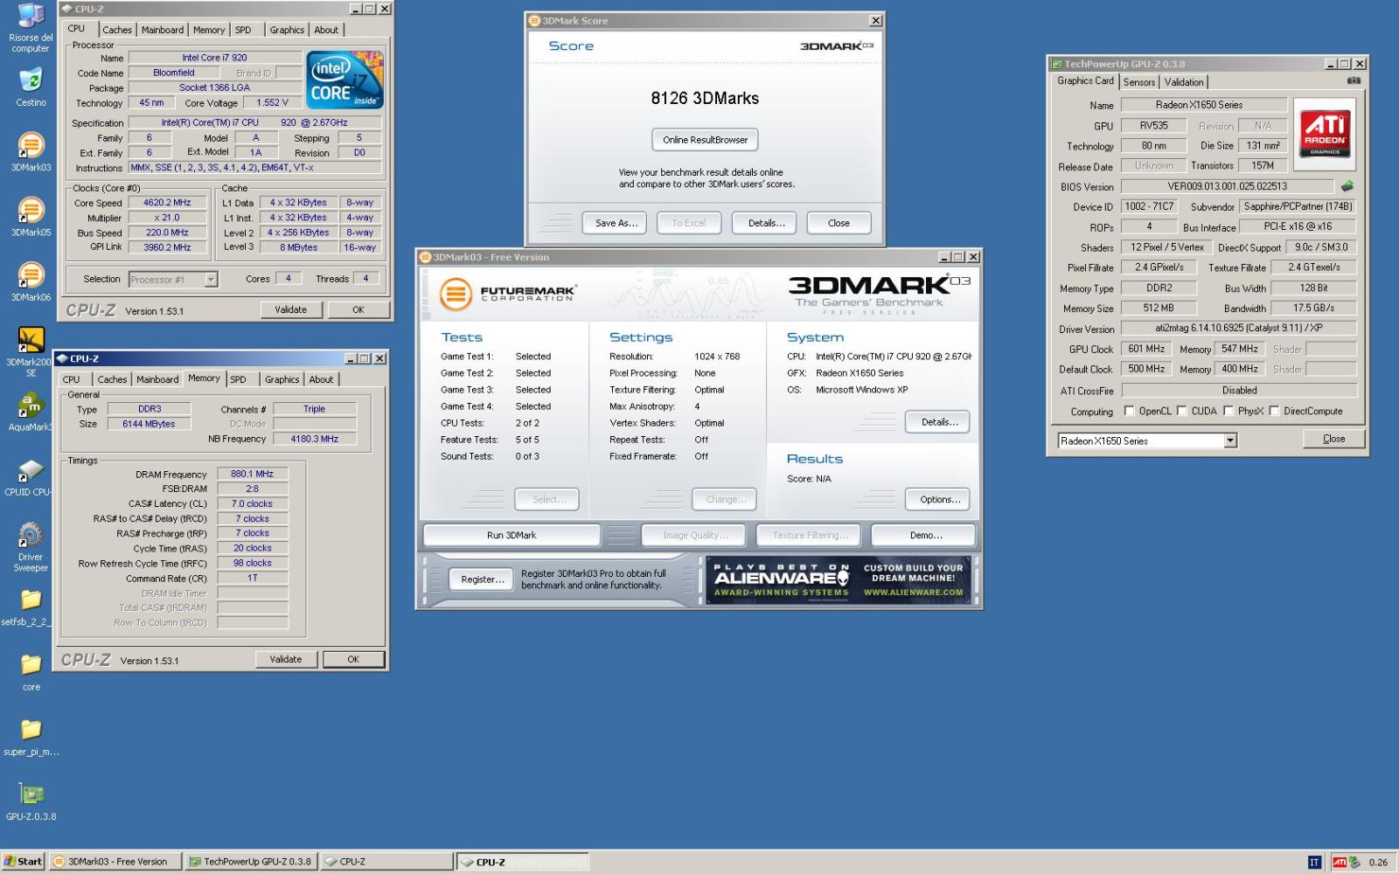Open the Cestino recycle bin icon

tap(31, 87)
